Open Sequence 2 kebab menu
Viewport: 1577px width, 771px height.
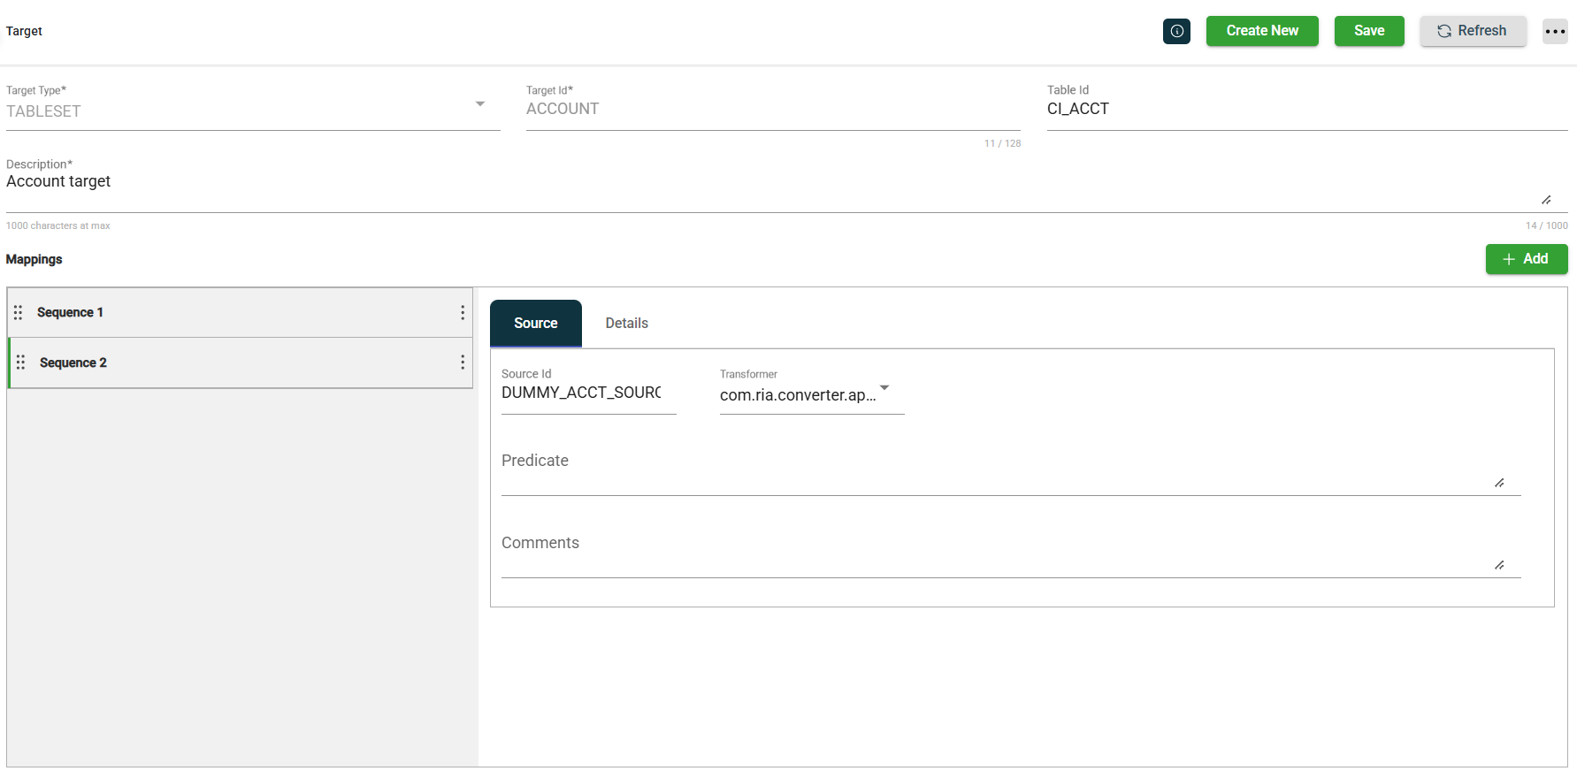click(x=462, y=363)
